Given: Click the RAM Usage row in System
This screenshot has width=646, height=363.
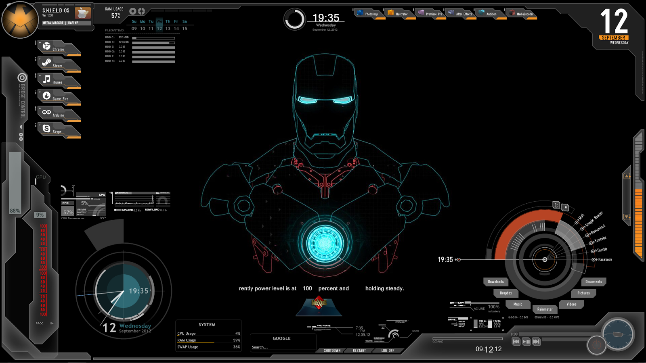Looking at the screenshot, I should [x=209, y=340].
